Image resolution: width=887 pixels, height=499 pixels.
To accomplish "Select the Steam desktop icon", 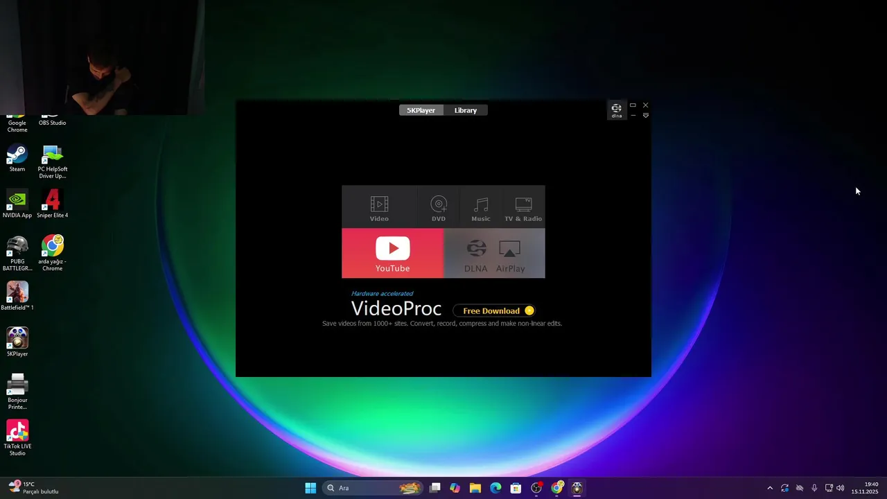I will (17, 158).
